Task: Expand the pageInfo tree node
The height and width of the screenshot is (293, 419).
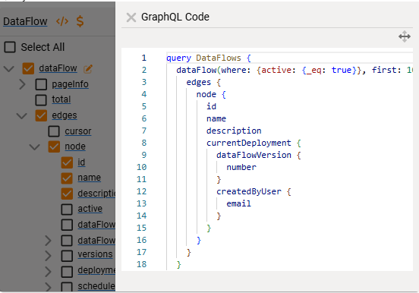Action: pos(23,84)
